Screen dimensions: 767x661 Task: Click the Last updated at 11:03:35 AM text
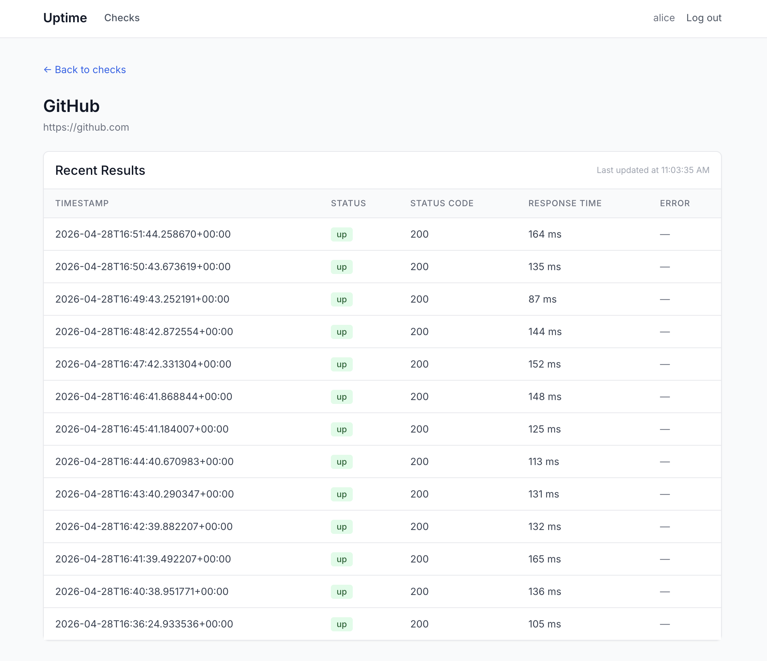click(x=653, y=170)
